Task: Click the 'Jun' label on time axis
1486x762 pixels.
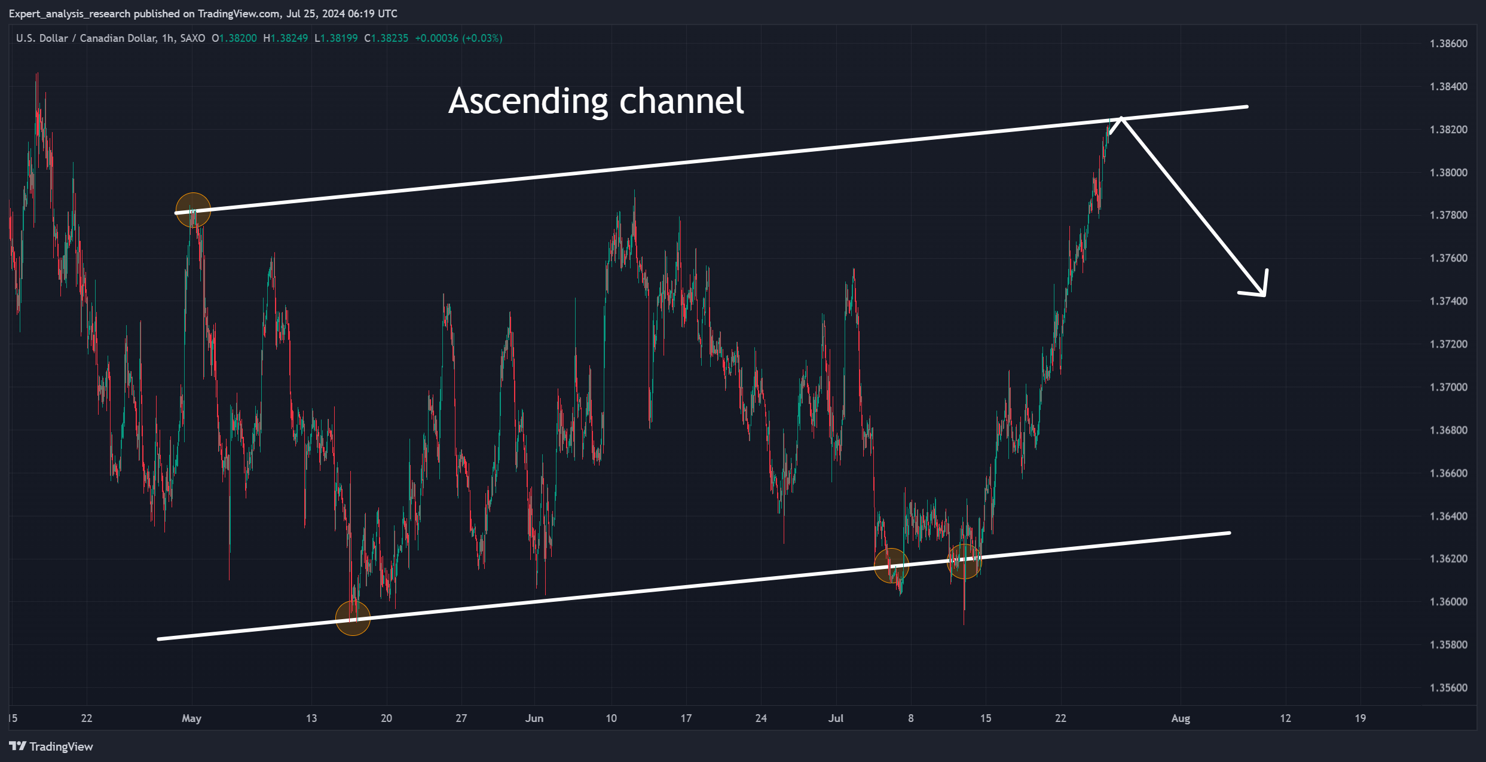Action: point(534,718)
